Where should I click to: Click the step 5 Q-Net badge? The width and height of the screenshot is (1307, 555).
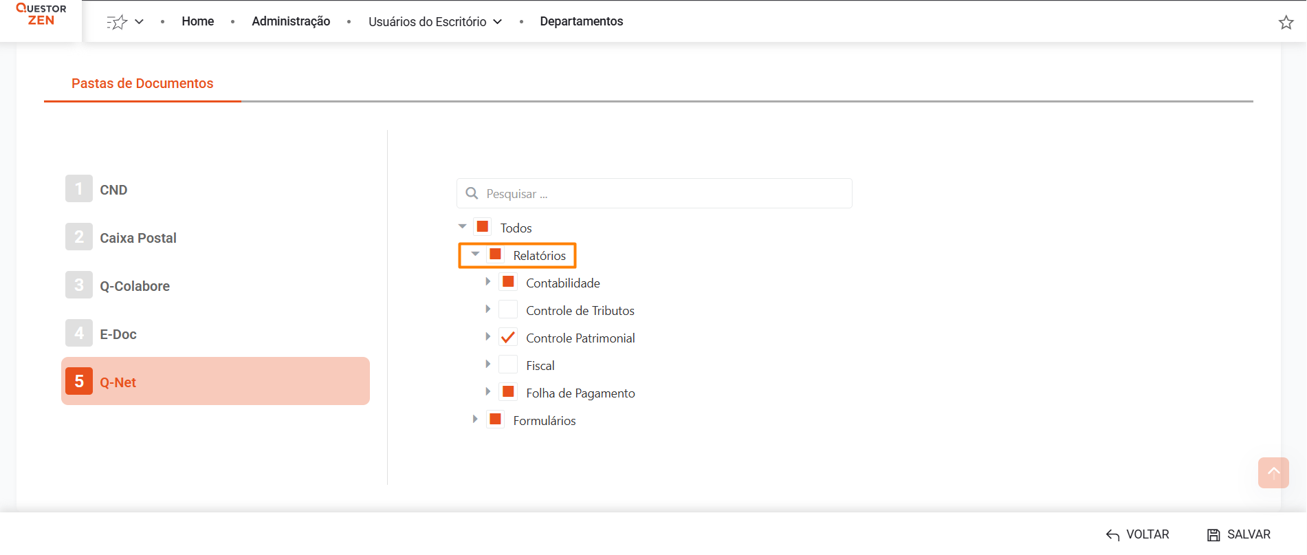pyautogui.click(x=79, y=382)
